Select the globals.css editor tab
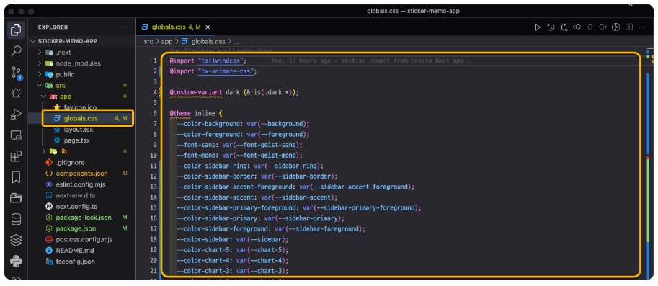The width and height of the screenshot is (658, 286). [175, 27]
